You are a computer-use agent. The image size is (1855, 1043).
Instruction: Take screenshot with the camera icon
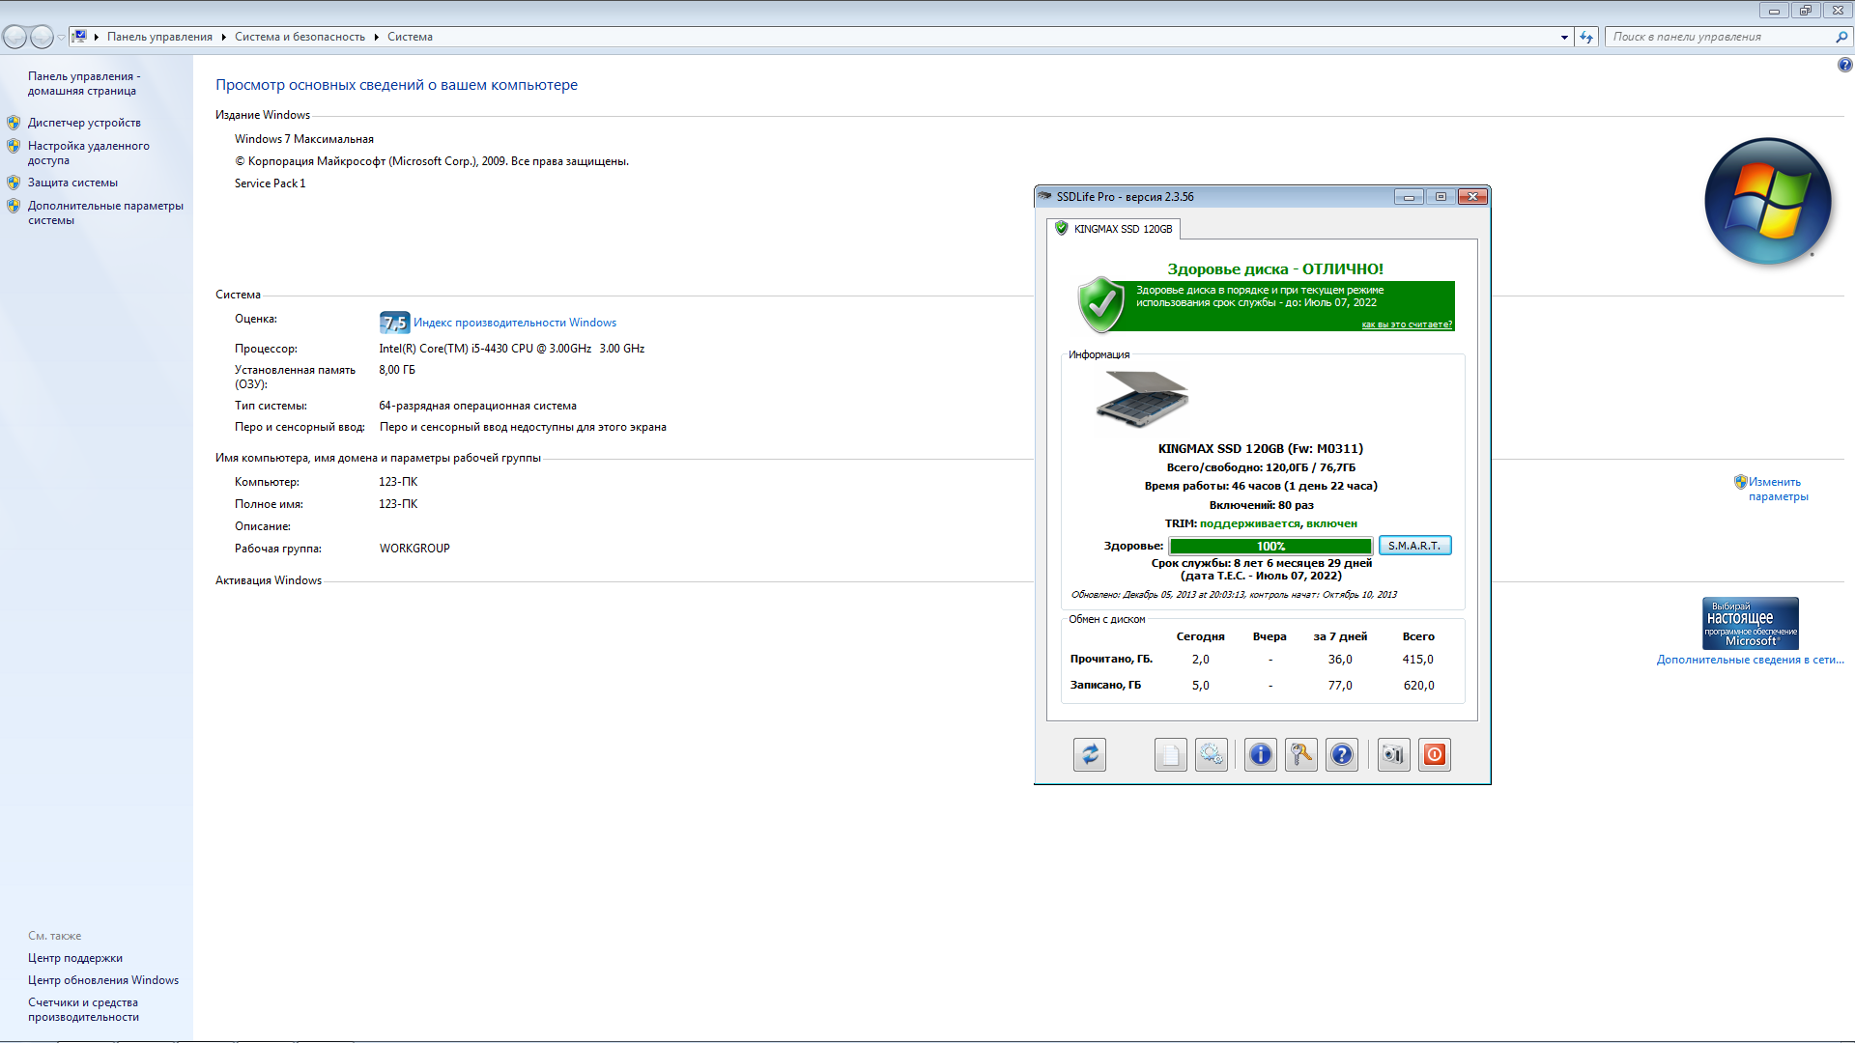[1392, 754]
